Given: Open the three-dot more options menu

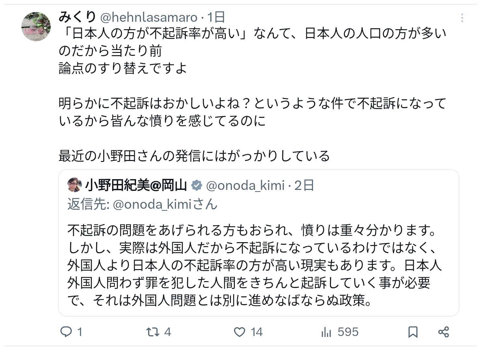Looking at the screenshot, I should pyautogui.click(x=462, y=18).
